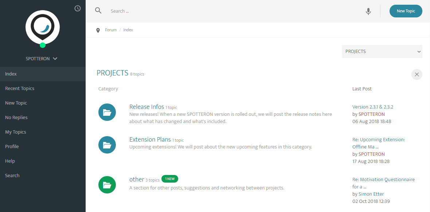Click the Forum breadcrumb link

point(111,30)
